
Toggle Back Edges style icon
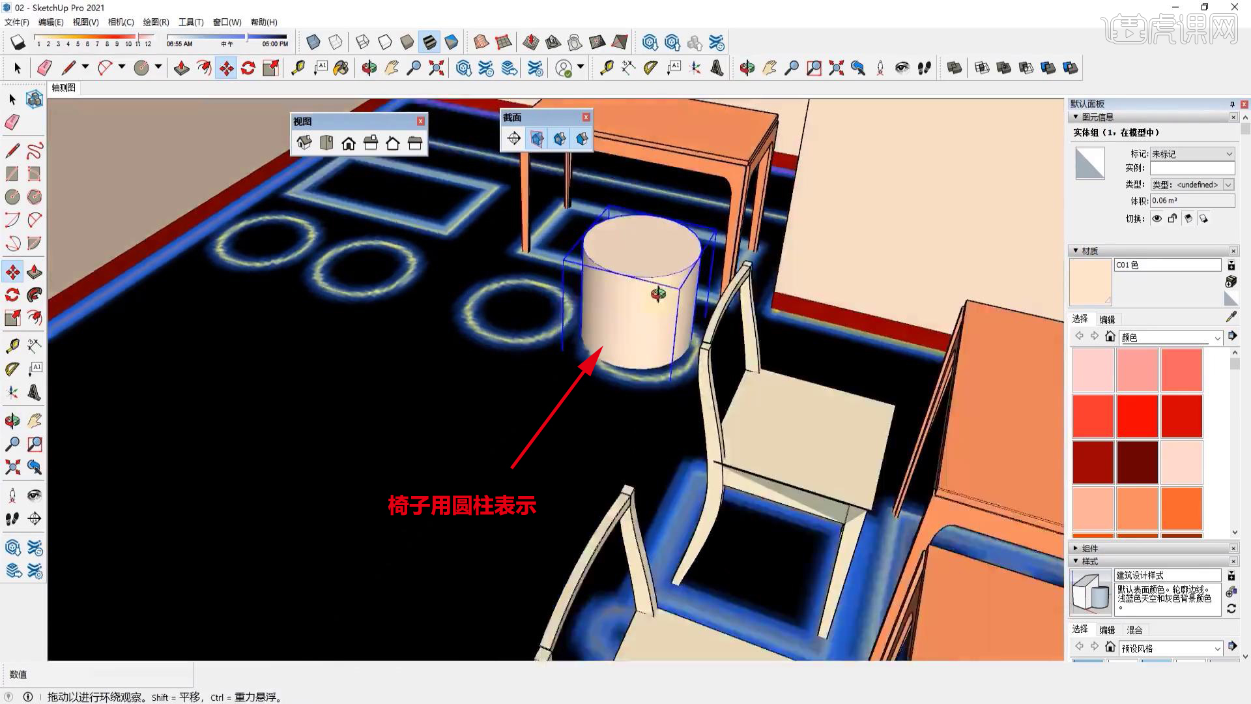click(x=336, y=42)
